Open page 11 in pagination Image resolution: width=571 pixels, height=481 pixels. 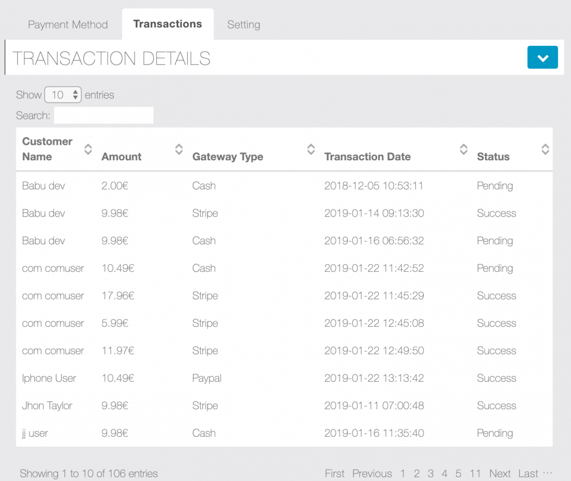coord(475,474)
